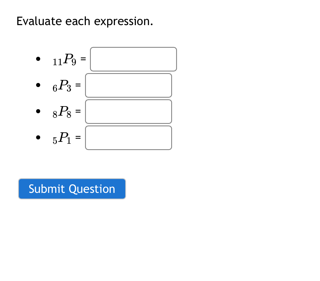Click the bullet next to 11P9

[38, 58]
